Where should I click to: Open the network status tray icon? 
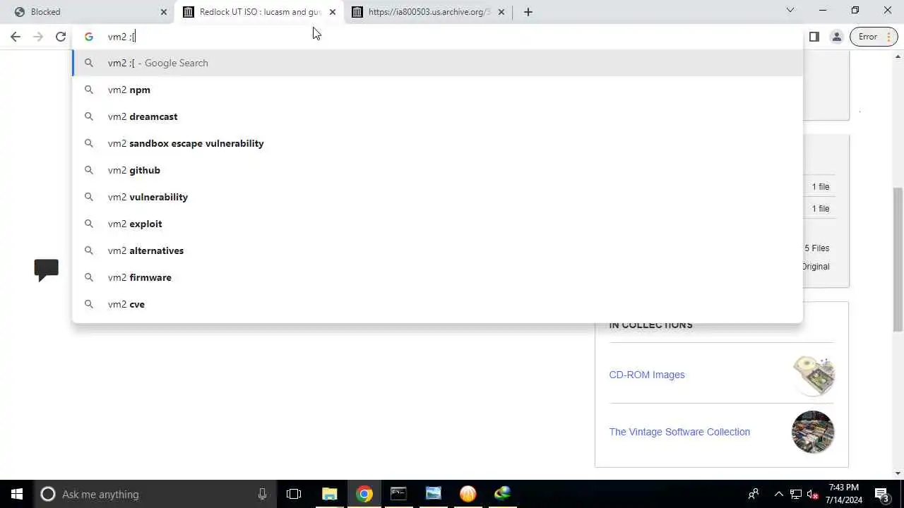(796, 494)
